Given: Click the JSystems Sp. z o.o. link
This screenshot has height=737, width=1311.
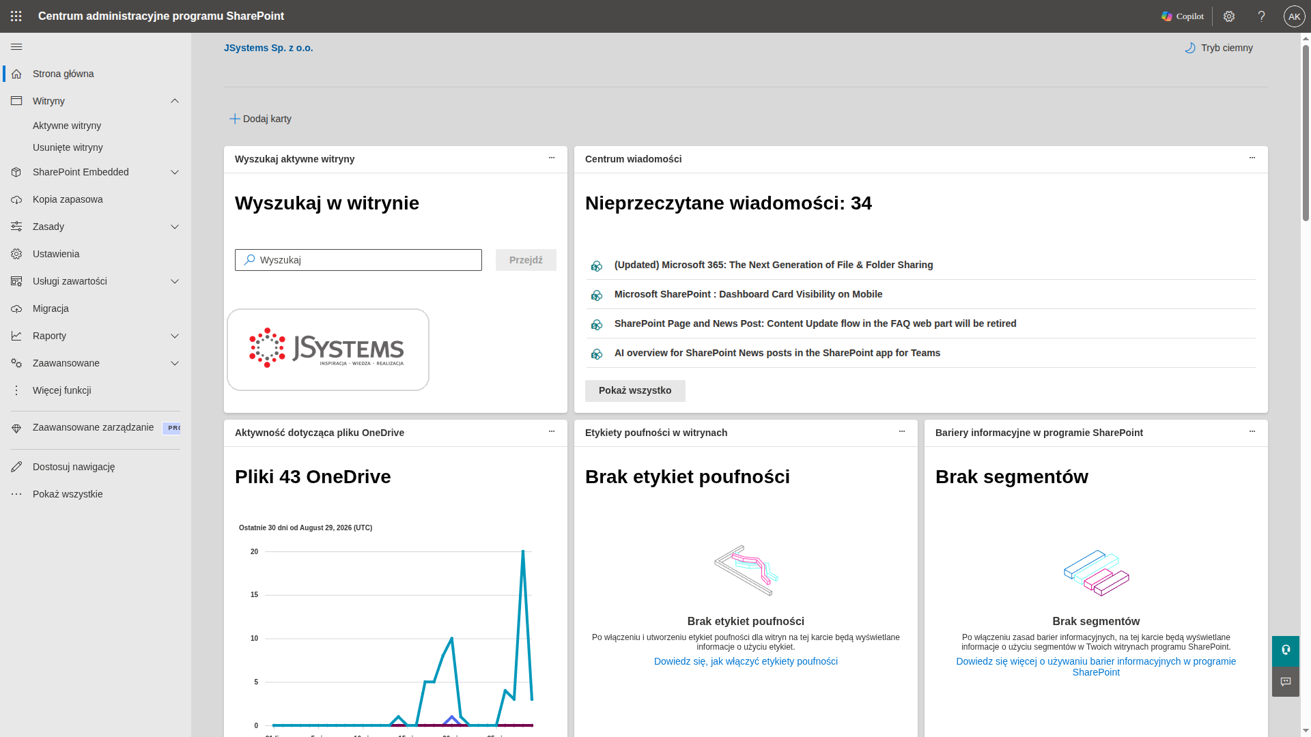Looking at the screenshot, I should (x=268, y=48).
